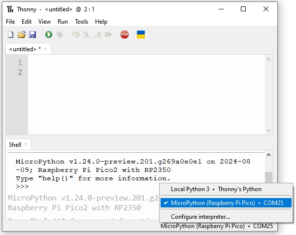296x235 pixels.
Task: Click the black 'Raspberry Pi Pico2 with RP2350' shell text
Action: coord(104,170)
